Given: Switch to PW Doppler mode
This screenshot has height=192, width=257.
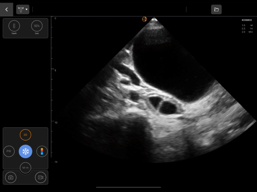Looking at the screenshot, I should point(9,151).
